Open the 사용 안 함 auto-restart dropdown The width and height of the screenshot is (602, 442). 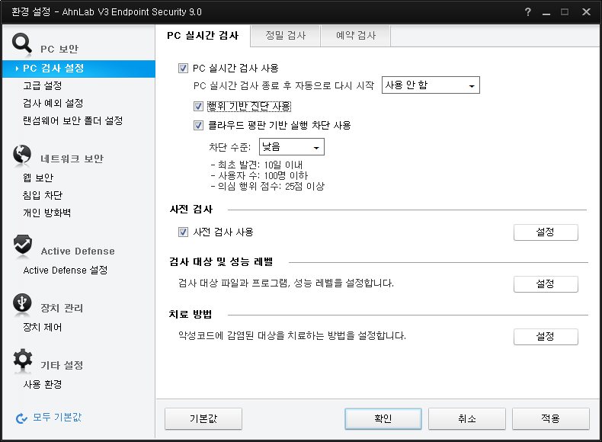click(x=431, y=85)
